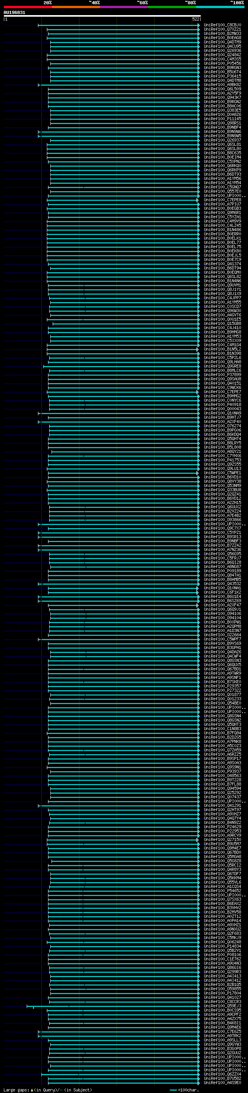
Task: Click the orange ~40% identity color segment
Action: coord(76,7)
